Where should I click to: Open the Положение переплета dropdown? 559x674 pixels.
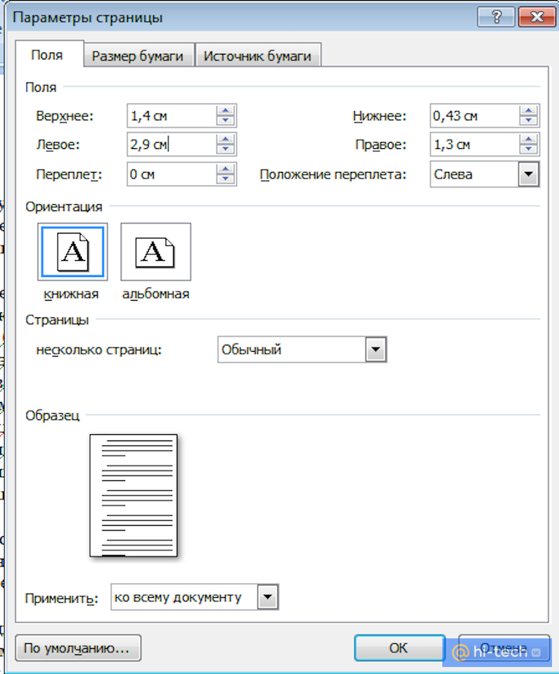click(529, 174)
